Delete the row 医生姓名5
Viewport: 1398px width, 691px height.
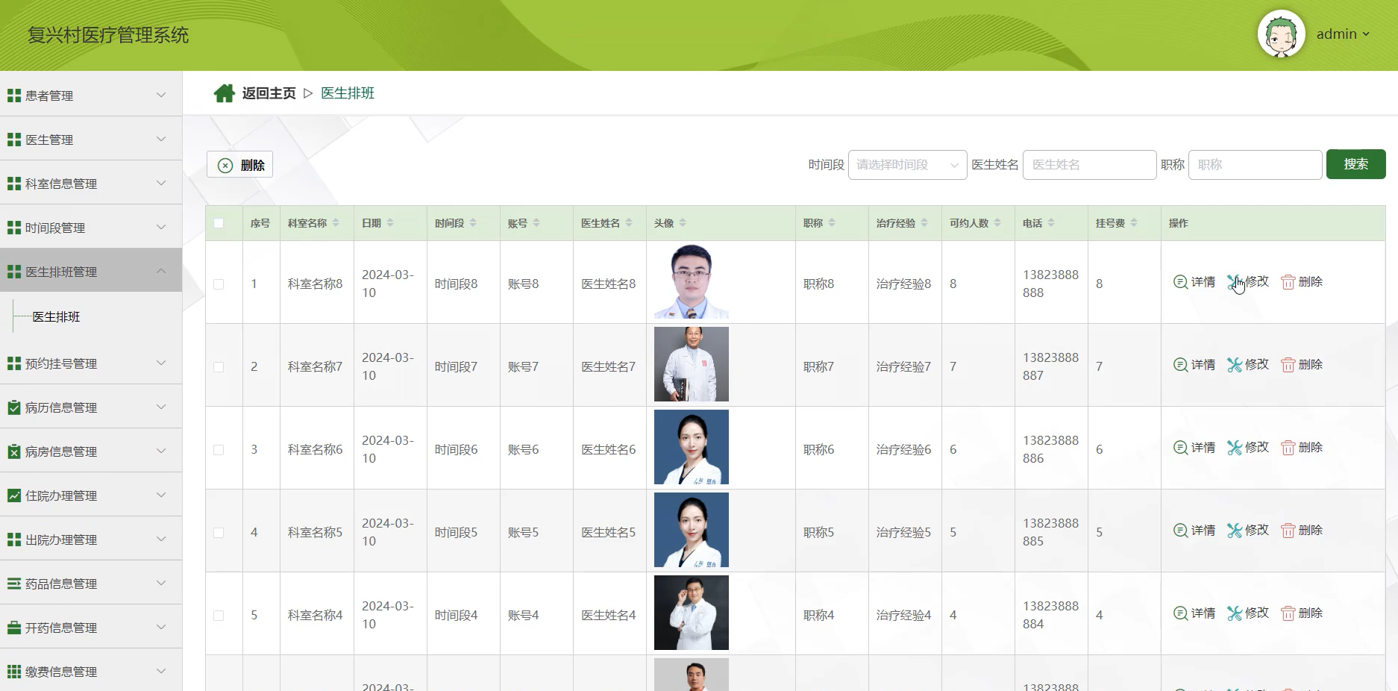(x=1302, y=531)
